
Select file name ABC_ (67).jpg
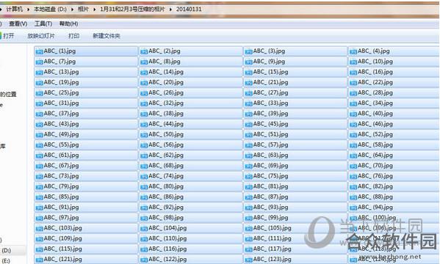tap(62, 166)
